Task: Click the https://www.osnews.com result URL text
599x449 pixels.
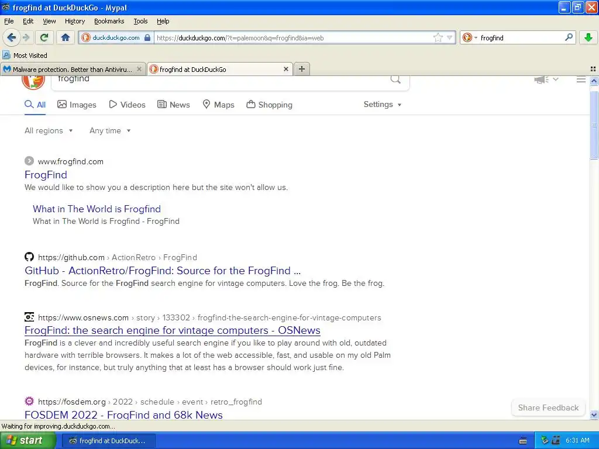Action: click(x=83, y=317)
